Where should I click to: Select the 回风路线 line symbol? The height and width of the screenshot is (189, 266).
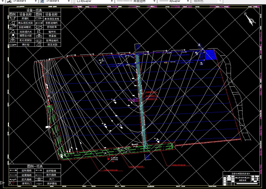[x=13, y=179]
